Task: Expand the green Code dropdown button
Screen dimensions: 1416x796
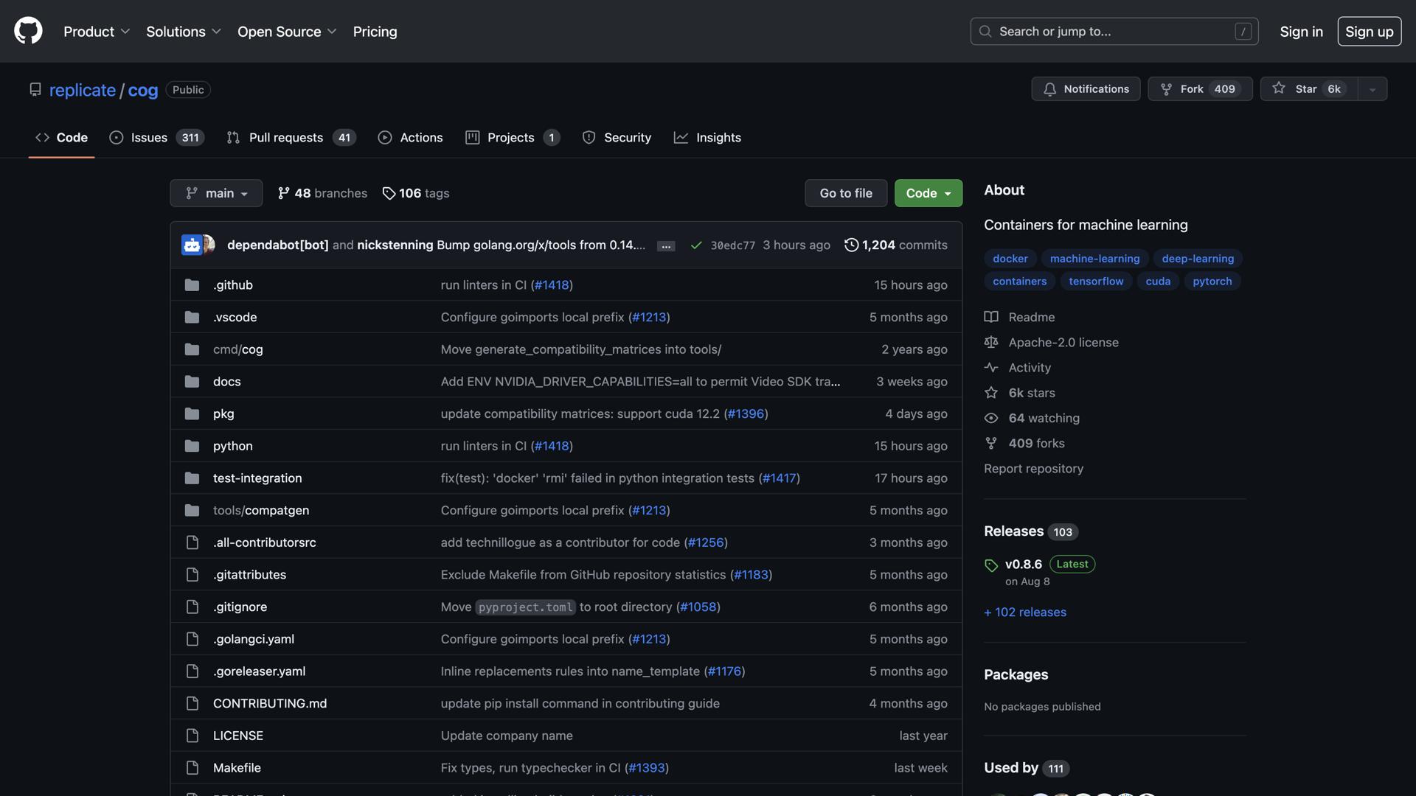Action: click(x=928, y=193)
